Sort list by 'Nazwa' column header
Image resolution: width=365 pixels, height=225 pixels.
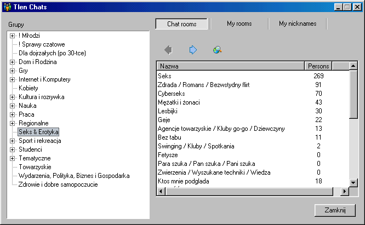pos(230,66)
